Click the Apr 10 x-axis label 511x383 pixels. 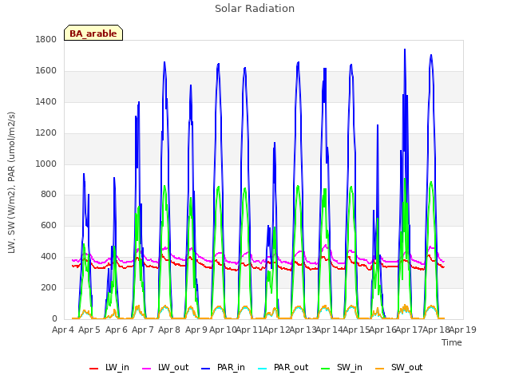tap(223, 330)
